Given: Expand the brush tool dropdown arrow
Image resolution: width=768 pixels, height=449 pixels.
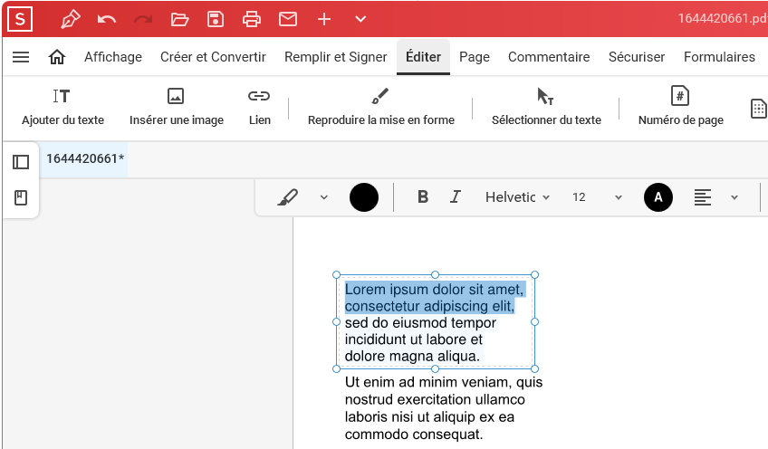Looking at the screenshot, I should pos(323,197).
